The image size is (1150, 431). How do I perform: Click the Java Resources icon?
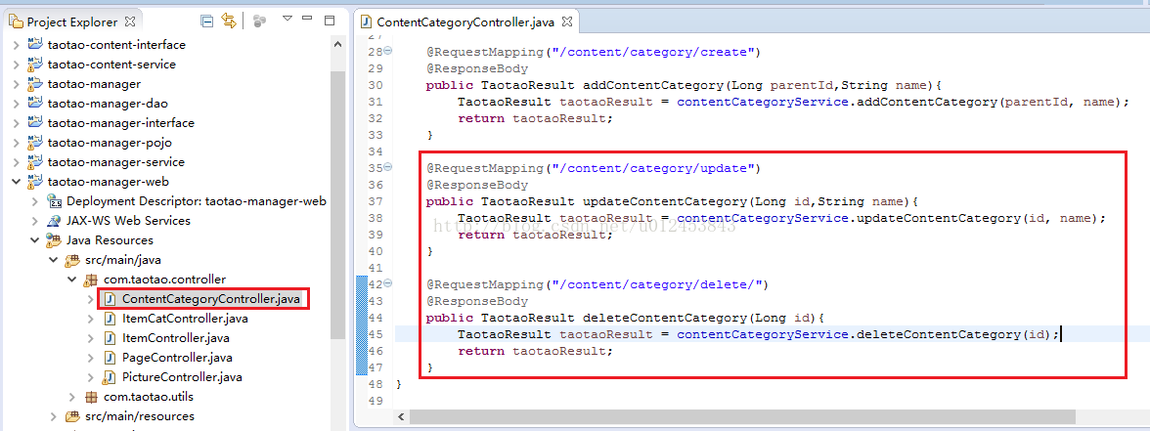[55, 240]
